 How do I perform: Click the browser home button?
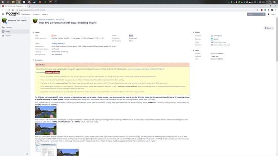click(x=13, y=10)
